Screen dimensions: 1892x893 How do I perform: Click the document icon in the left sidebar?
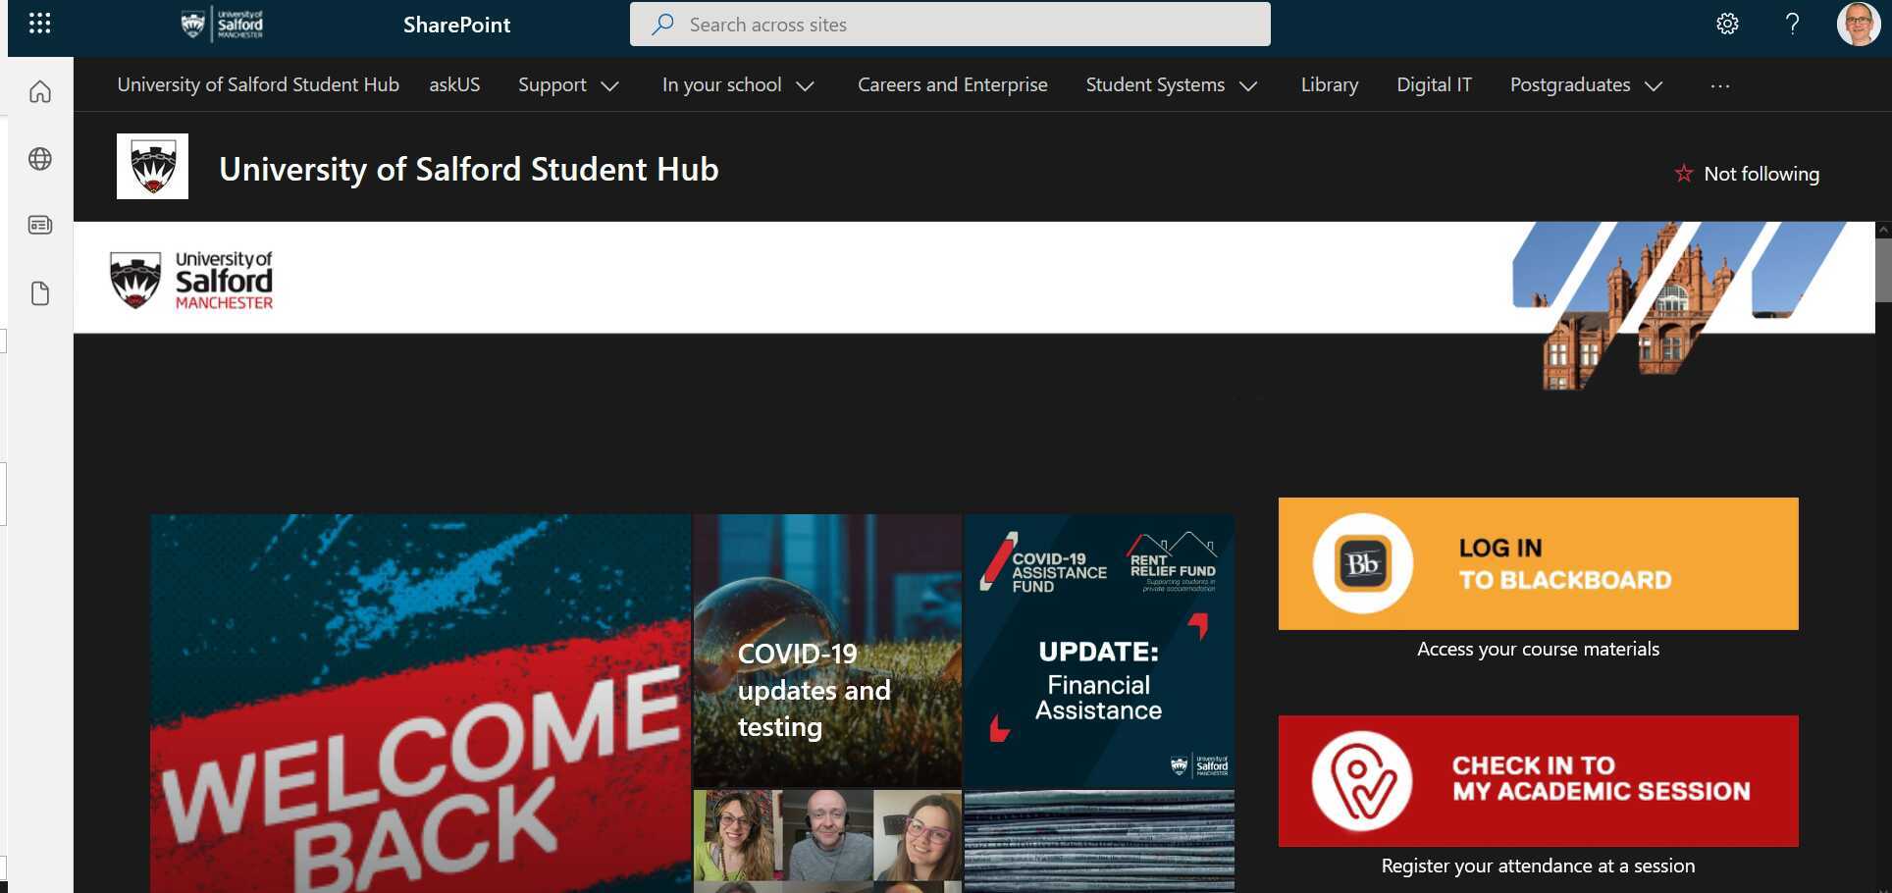39,292
